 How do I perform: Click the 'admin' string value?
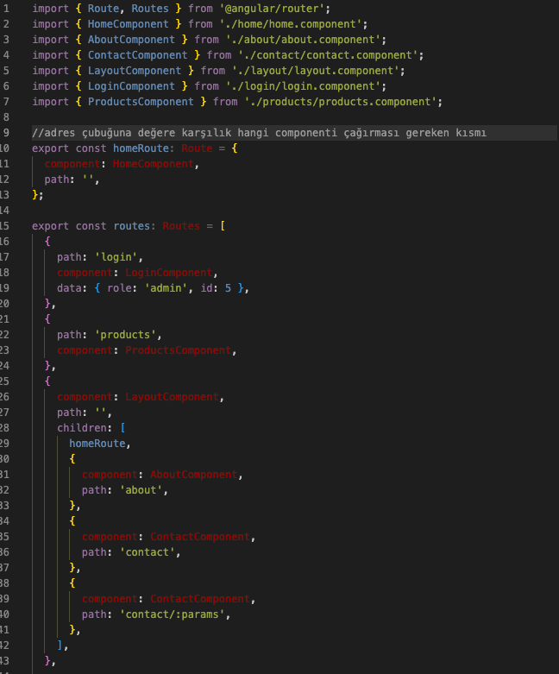coord(166,288)
